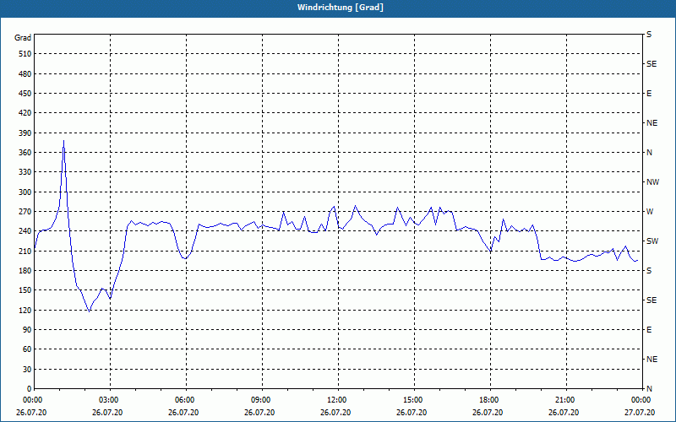Select the SE compass label level with 480
Viewport: 676px width, 422px height.
(651, 64)
